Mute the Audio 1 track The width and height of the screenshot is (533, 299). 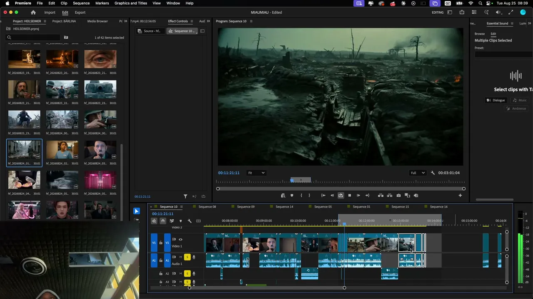tap(181, 257)
